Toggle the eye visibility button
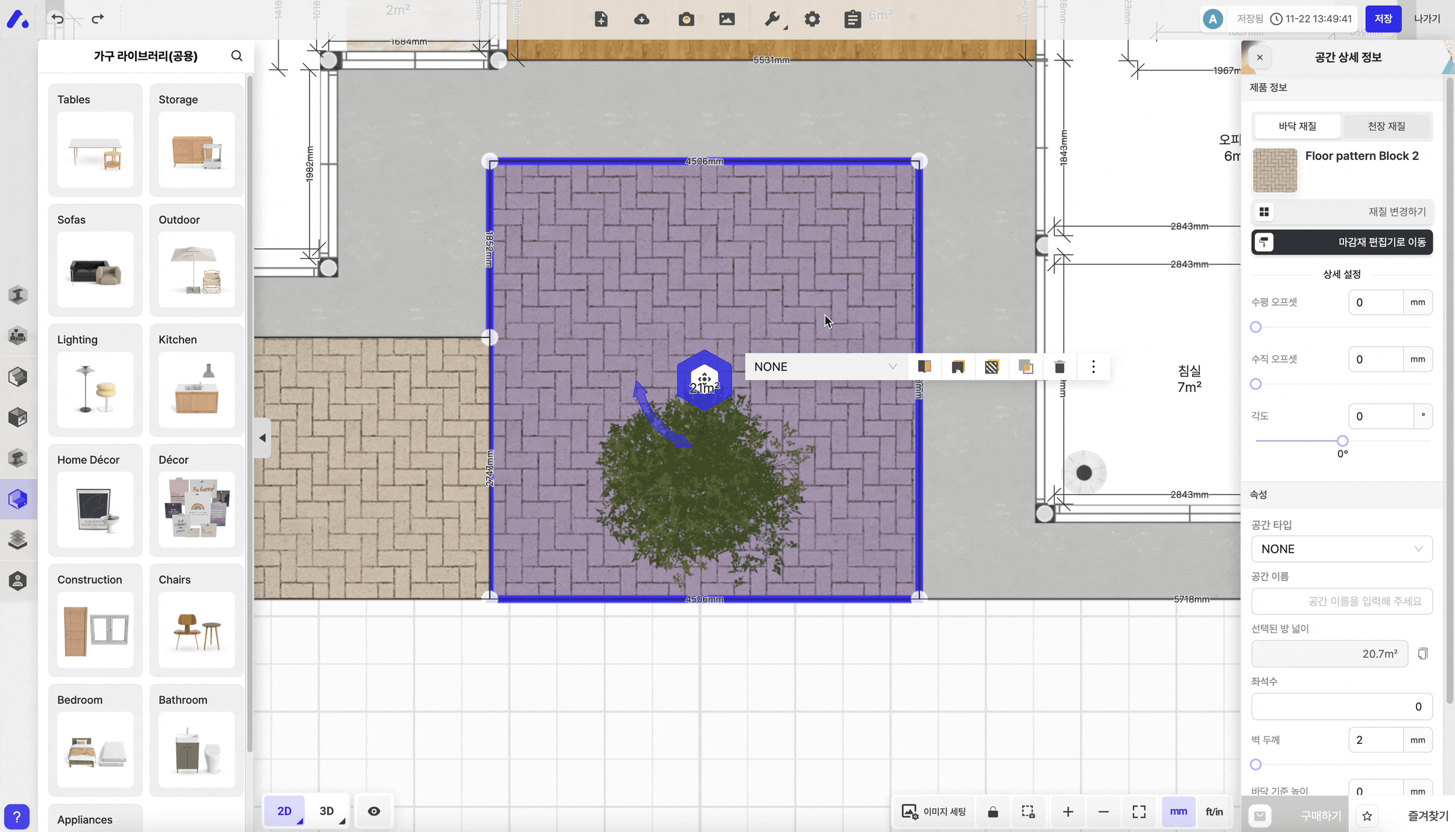Image resolution: width=1455 pixels, height=832 pixels. click(374, 812)
